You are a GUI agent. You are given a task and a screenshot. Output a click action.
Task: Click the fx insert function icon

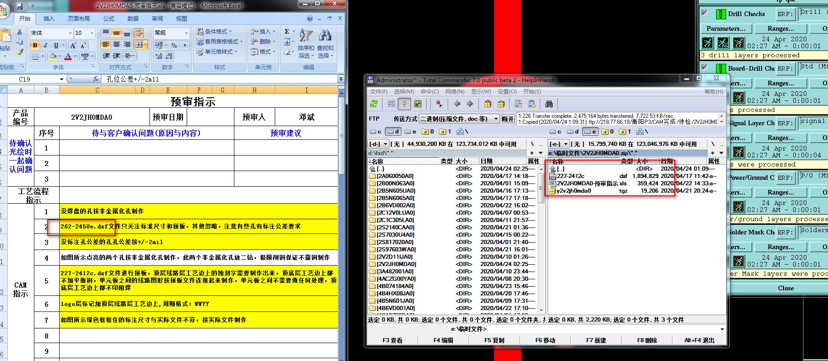pos(96,79)
